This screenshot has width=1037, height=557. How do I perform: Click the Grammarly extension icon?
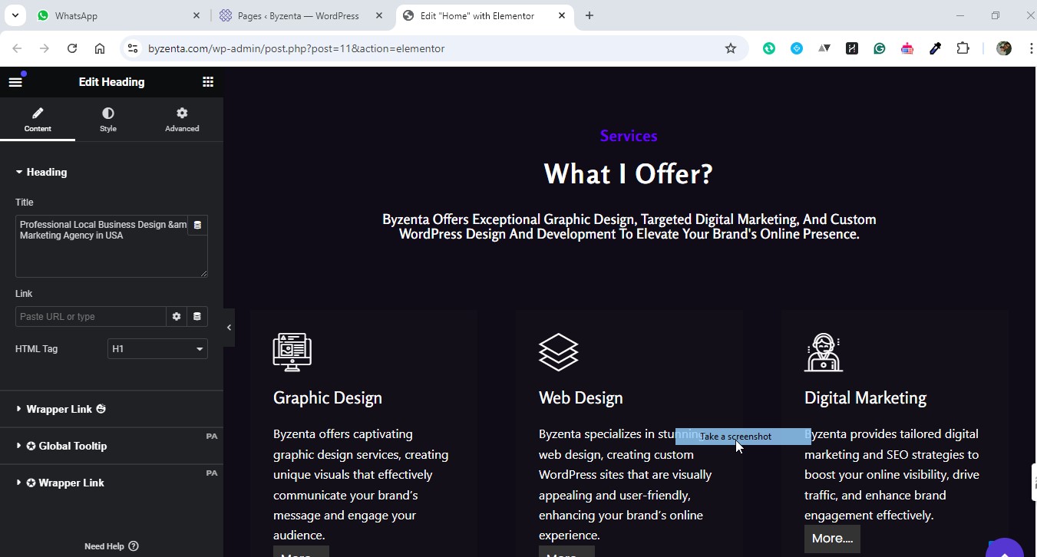point(880,48)
